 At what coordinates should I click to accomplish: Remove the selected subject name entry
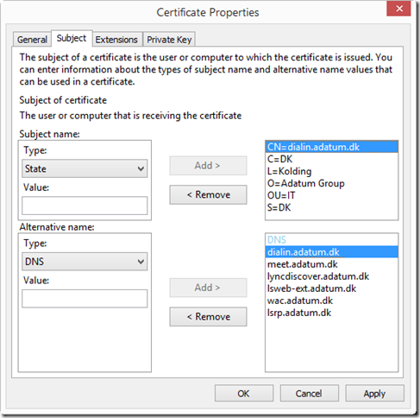tap(208, 195)
